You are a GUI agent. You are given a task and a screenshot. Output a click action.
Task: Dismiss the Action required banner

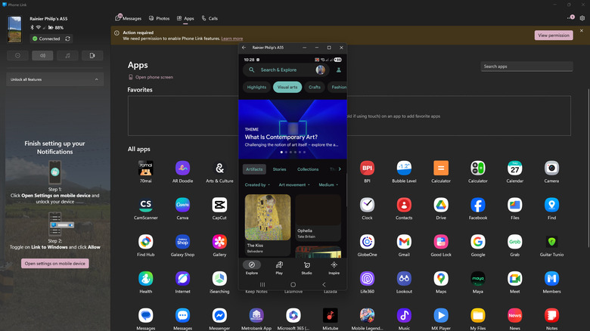point(582,31)
